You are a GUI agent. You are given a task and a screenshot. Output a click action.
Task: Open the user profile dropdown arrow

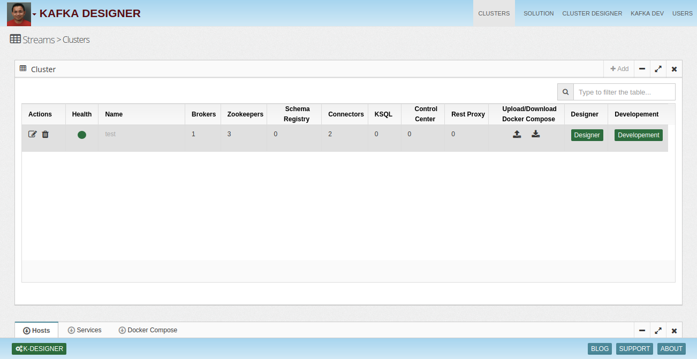pos(34,14)
